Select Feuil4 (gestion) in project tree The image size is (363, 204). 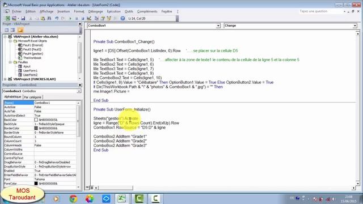(33, 54)
